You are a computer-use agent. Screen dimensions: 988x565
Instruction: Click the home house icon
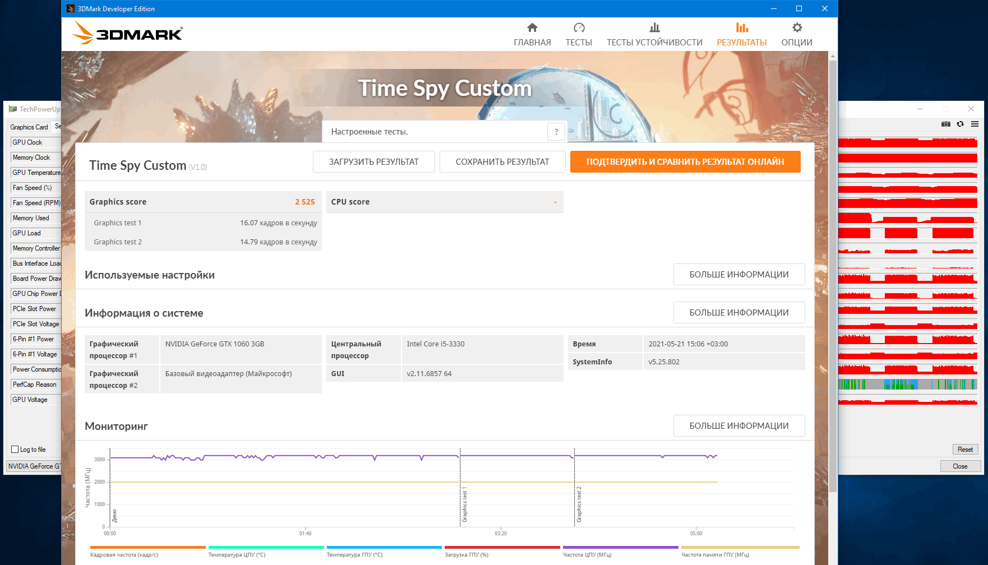tap(533, 27)
